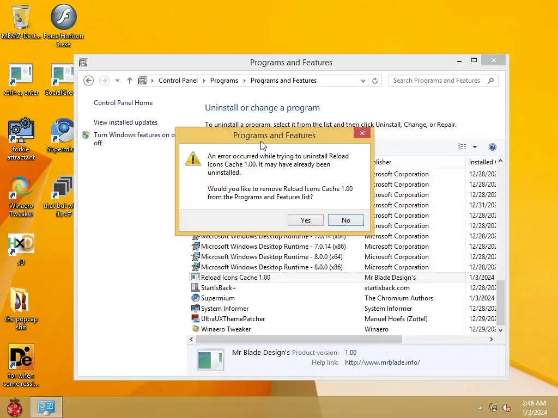Viewport: 558px width, 418px height.
Task: Select UltraUXThemePatcher in the program list
Action: click(x=233, y=318)
